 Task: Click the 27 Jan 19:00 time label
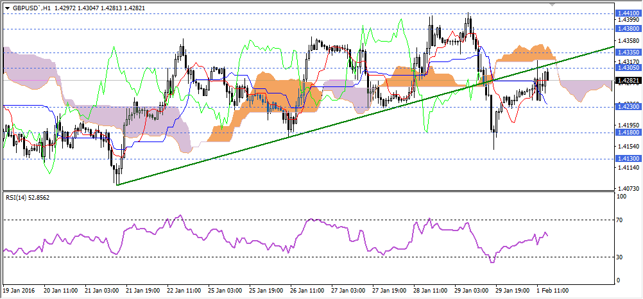tap(389, 291)
